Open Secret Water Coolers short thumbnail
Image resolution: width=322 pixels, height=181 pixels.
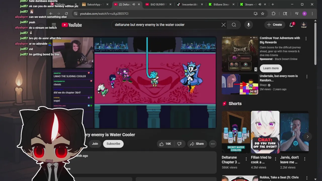tap(236, 132)
